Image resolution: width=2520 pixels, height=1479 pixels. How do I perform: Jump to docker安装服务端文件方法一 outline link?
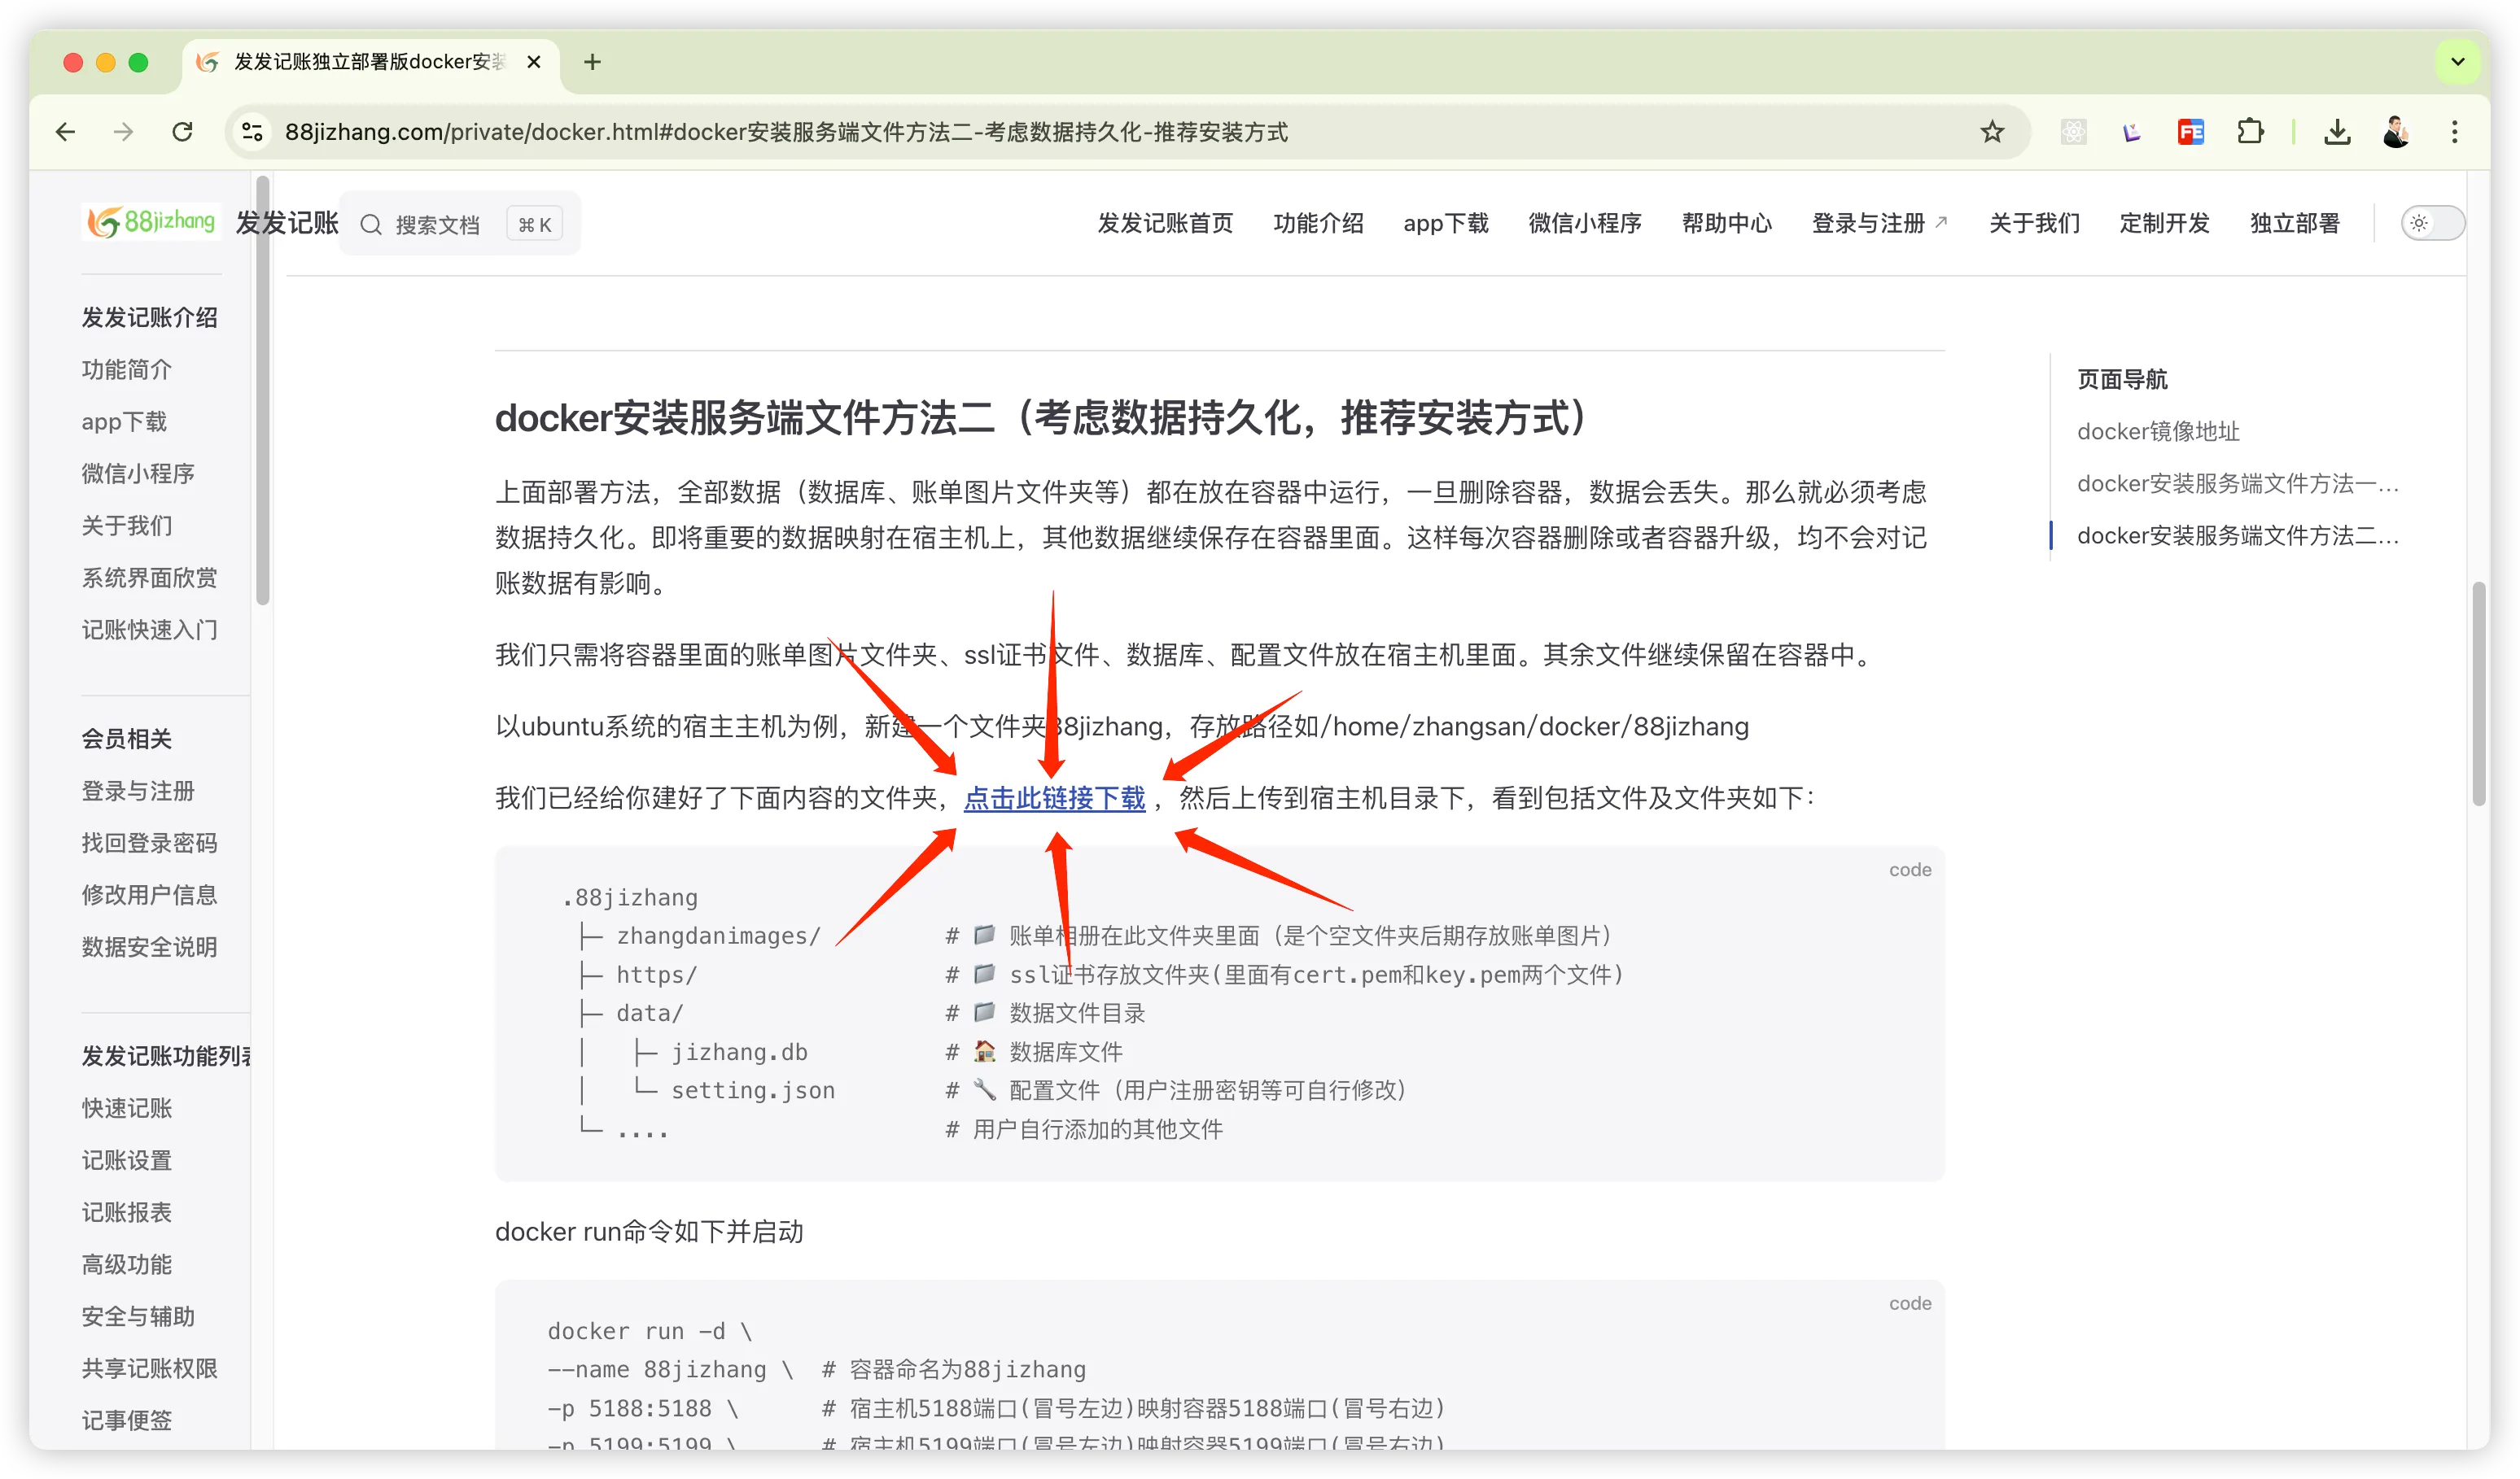(x=2238, y=484)
